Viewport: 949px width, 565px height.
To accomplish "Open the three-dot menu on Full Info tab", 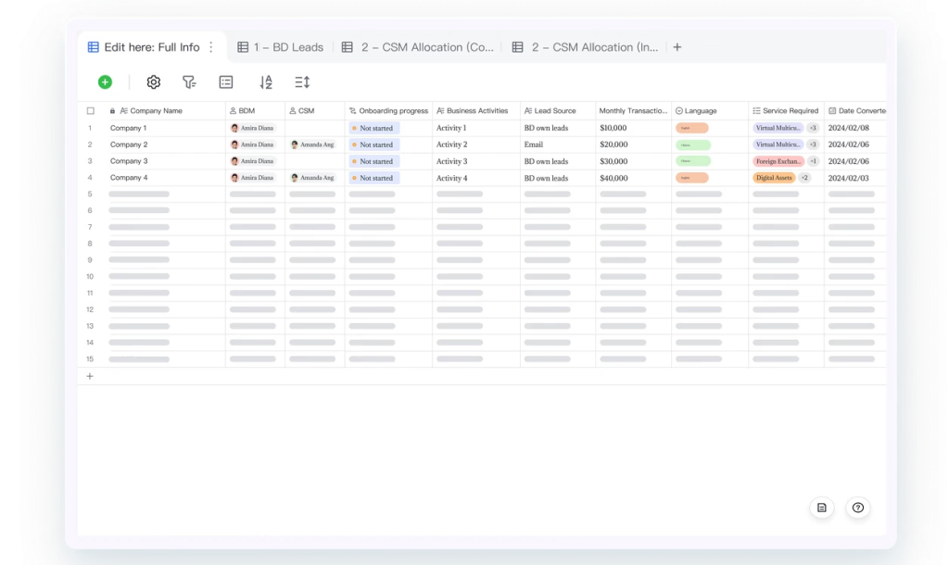I will [211, 46].
